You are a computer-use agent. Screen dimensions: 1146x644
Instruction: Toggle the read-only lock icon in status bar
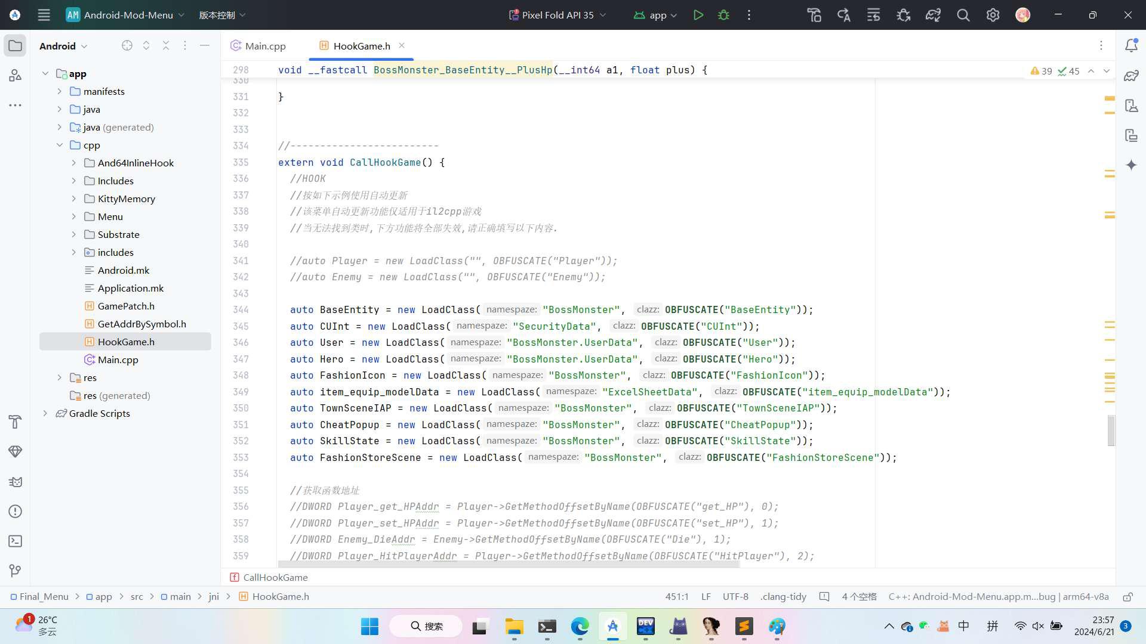click(1127, 597)
